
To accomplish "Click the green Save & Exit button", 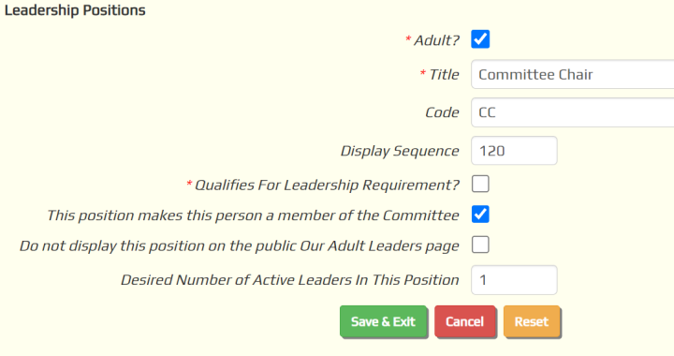I will click(383, 321).
